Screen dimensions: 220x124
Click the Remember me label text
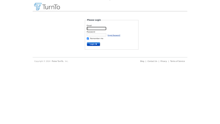coord(97,38)
